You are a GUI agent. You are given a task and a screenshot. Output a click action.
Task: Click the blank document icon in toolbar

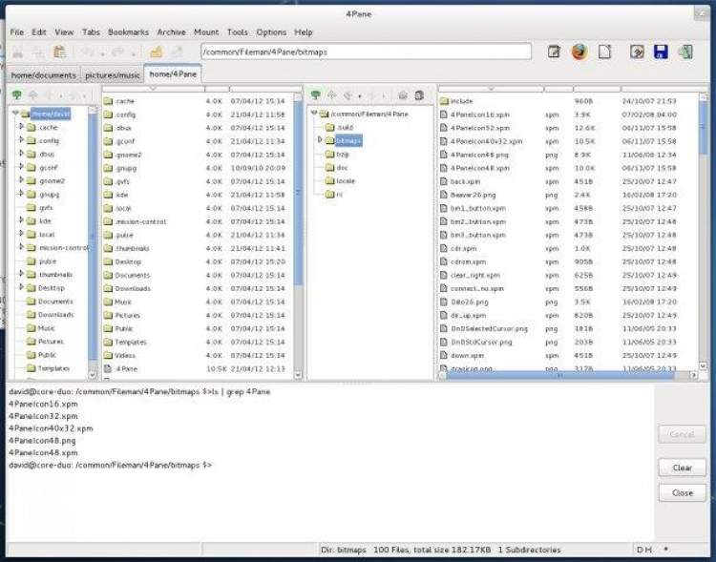tap(604, 52)
